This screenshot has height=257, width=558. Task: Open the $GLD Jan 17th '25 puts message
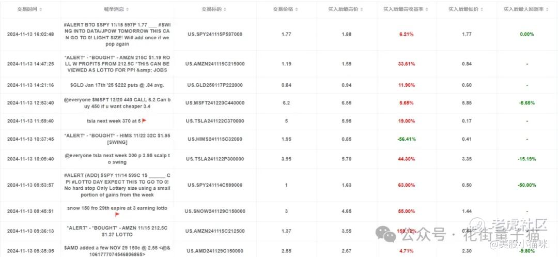tap(117, 85)
